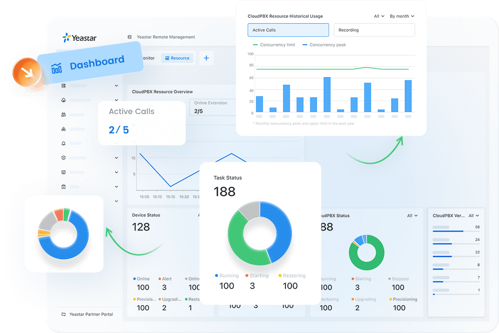Click the plus icon to add tab

(x=206, y=58)
